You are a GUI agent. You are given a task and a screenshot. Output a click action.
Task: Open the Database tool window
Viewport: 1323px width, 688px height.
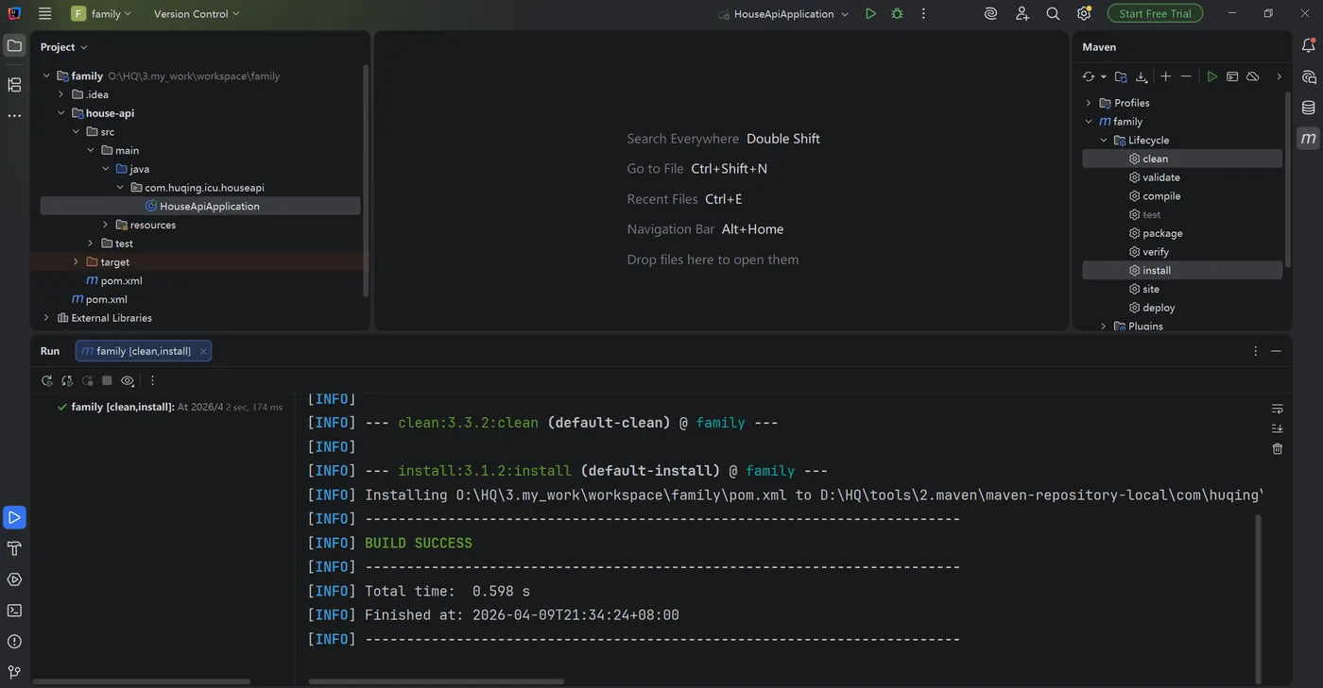click(x=1309, y=108)
